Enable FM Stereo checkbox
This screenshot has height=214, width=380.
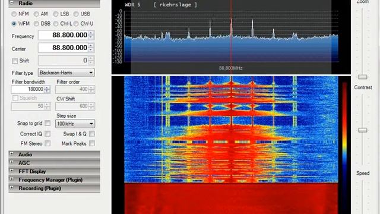[x=47, y=143]
